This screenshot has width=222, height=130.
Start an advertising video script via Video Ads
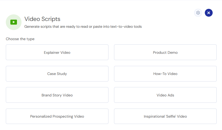pos(165,95)
